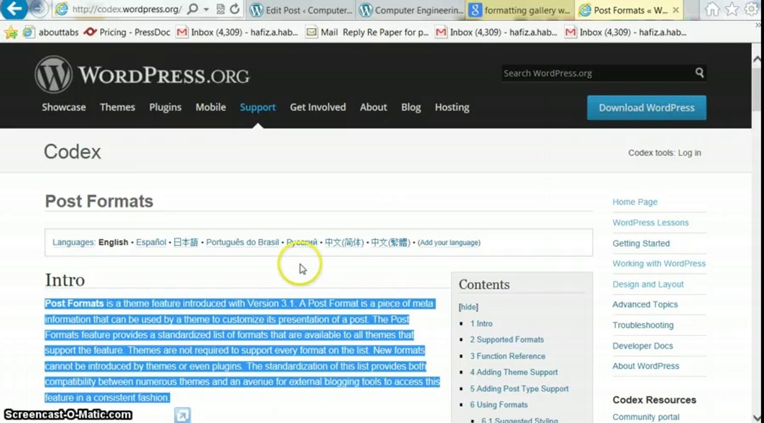Viewport: 764px width, 423px height.
Task: Open the Themes menu item
Action: click(117, 107)
